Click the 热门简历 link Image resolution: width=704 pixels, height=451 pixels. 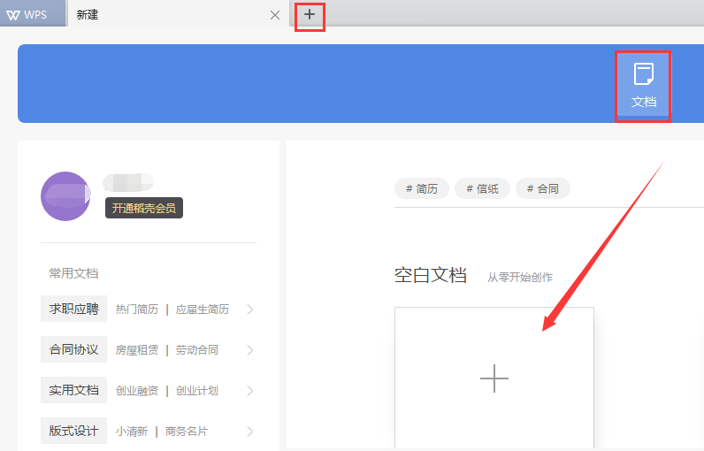tap(137, 310)
